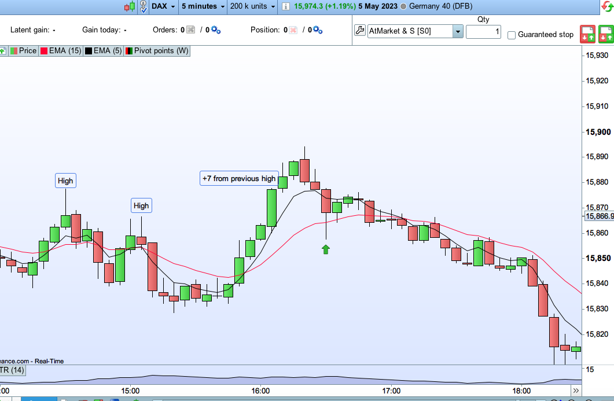Click the 'Germany 40 (DFB)' instrument name

[441, 6]
